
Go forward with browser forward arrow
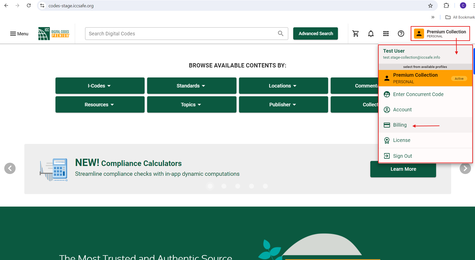coord(17,6)
